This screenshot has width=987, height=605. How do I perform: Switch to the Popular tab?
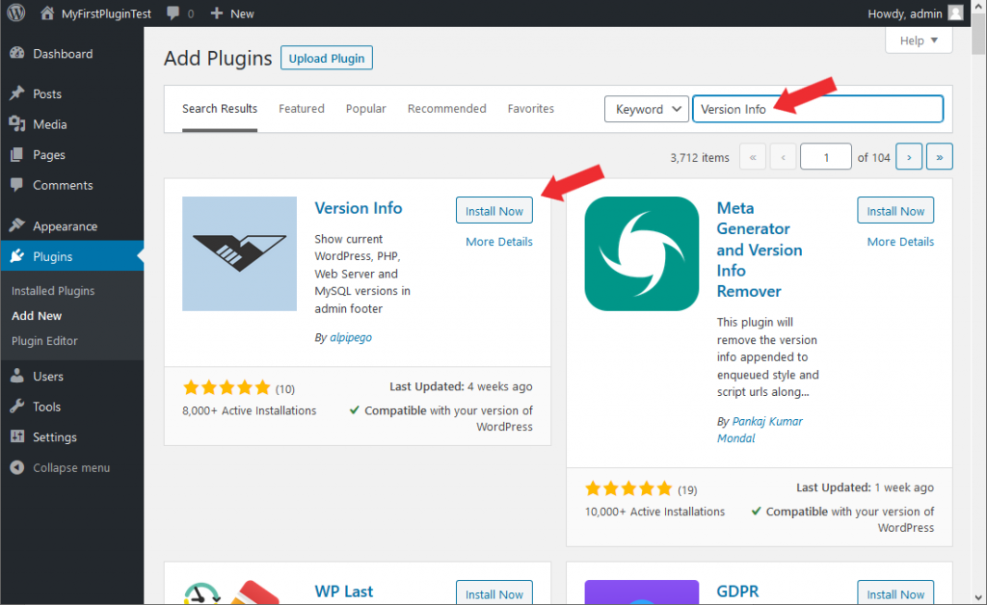(x=366, y=109)
